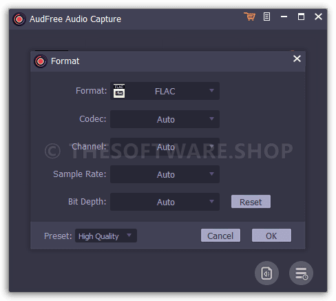This screenshot has height=301, width=336.
Task: Cancel the format changes
Action: [220, 236]
